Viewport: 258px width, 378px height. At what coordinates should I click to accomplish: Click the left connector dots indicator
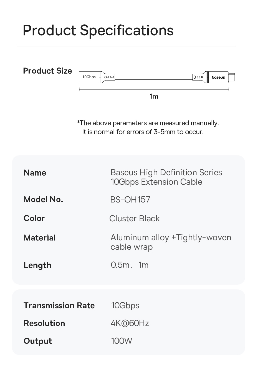click(x=109, y=77)
